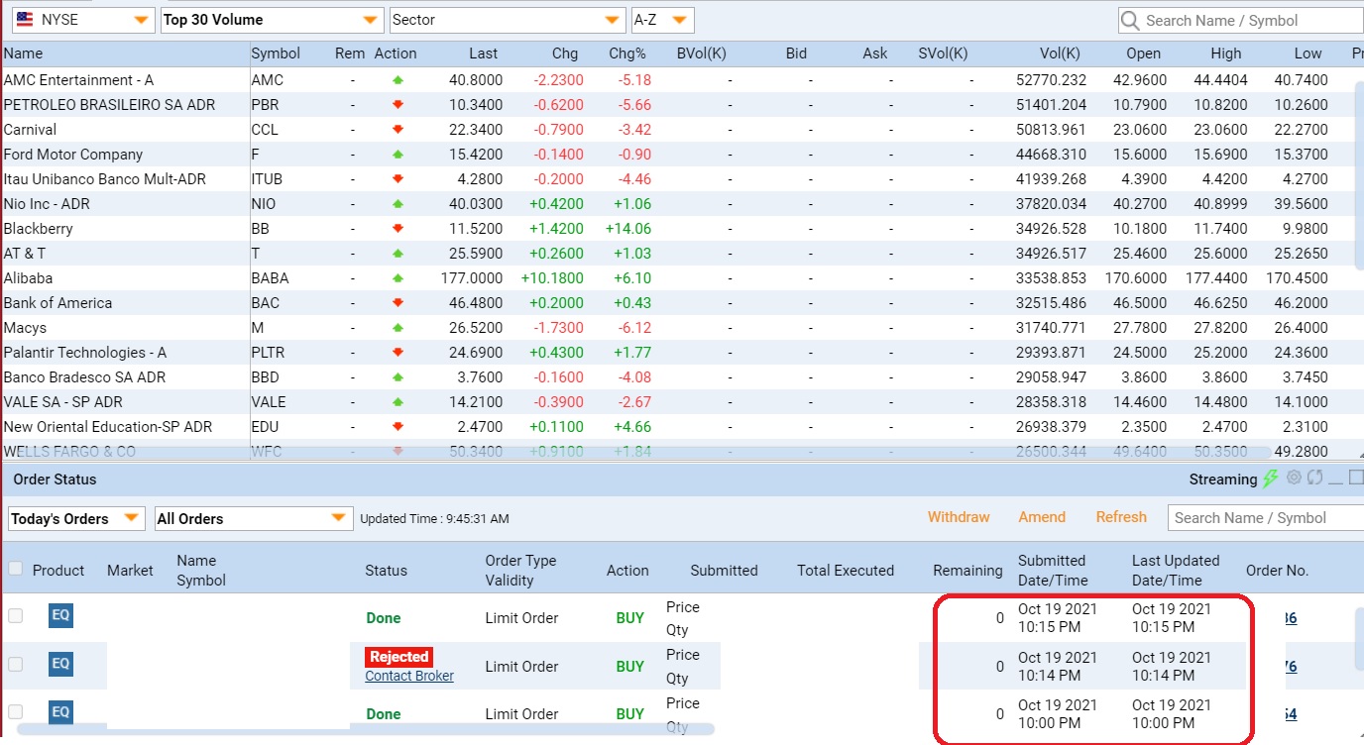
Task: Click the Refresh orders button
Action: pyautogui.click(x=1121, y=517)
